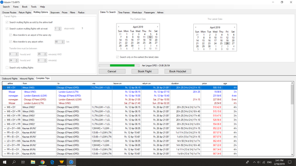Toggle allow transfer to any airport within

click(10, 41)
